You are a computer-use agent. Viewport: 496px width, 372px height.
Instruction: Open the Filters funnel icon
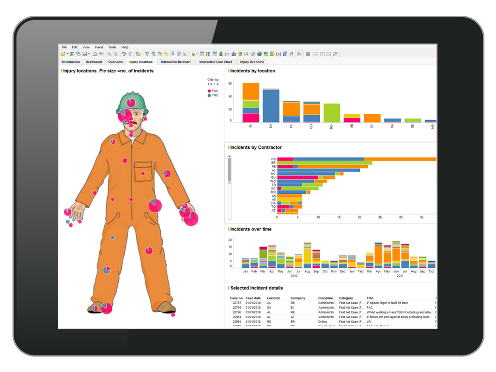tap(147, 54)
